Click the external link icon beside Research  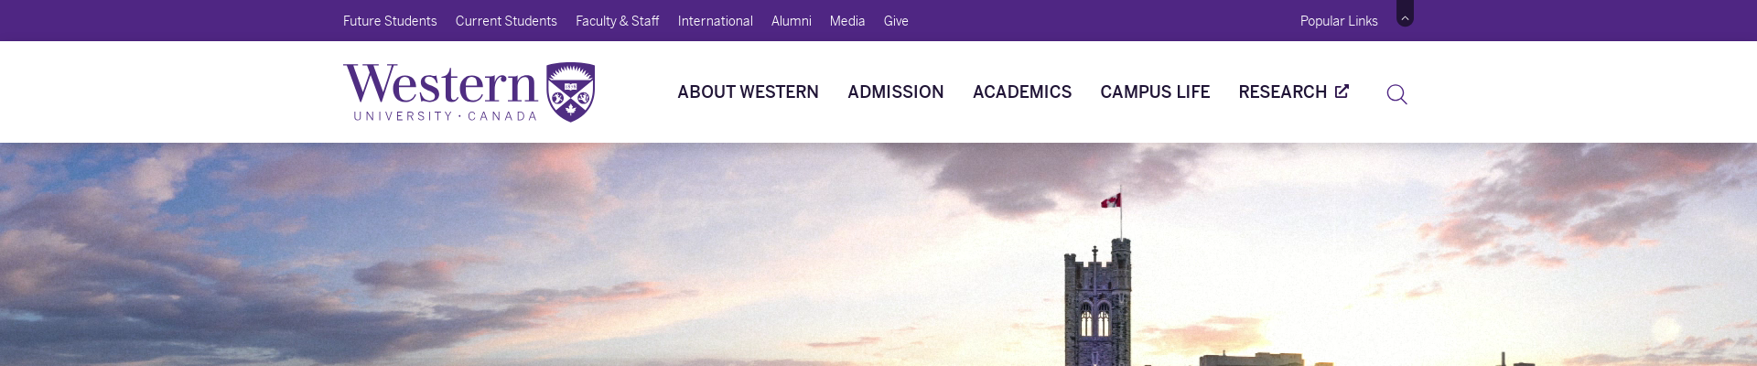pos(1342,91)
